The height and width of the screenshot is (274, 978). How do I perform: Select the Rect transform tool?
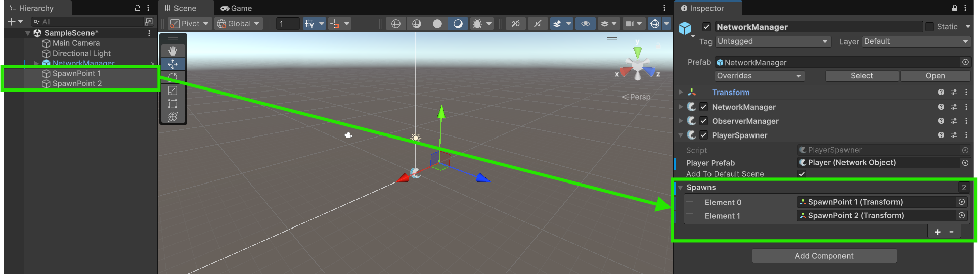pyautogui.click(x=173, y=104)
